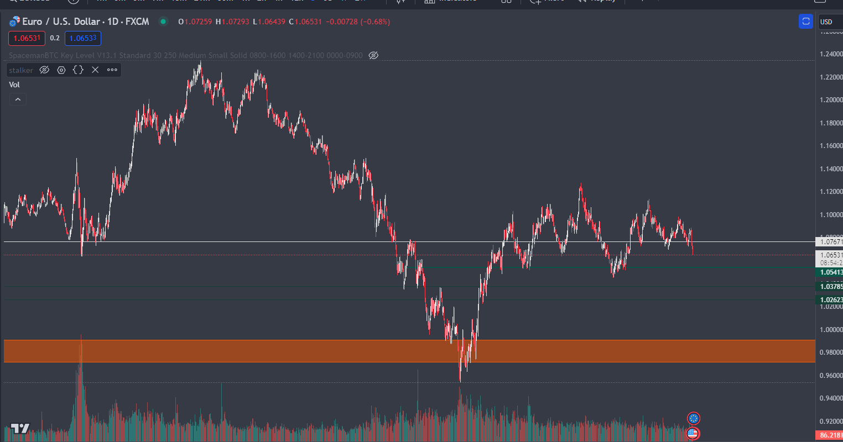The height and width of the screenshot is (442, 843).
Task: Click the EUR/USD flag icon beside the title
Action: click(x=14, y=22)
